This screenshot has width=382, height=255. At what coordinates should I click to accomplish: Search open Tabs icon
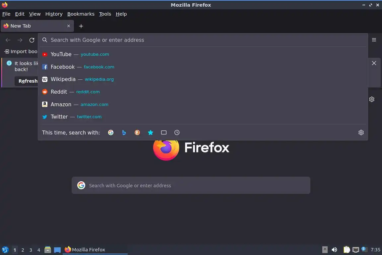[164, 132]
